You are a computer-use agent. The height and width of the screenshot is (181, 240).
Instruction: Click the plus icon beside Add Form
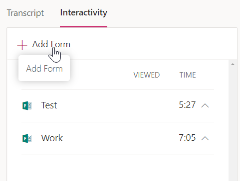coord(22,45)
